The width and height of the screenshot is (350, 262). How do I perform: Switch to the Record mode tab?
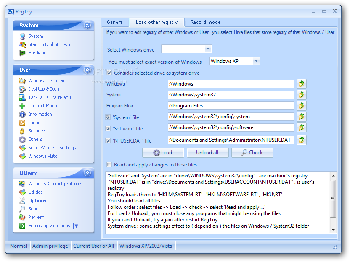205,22
